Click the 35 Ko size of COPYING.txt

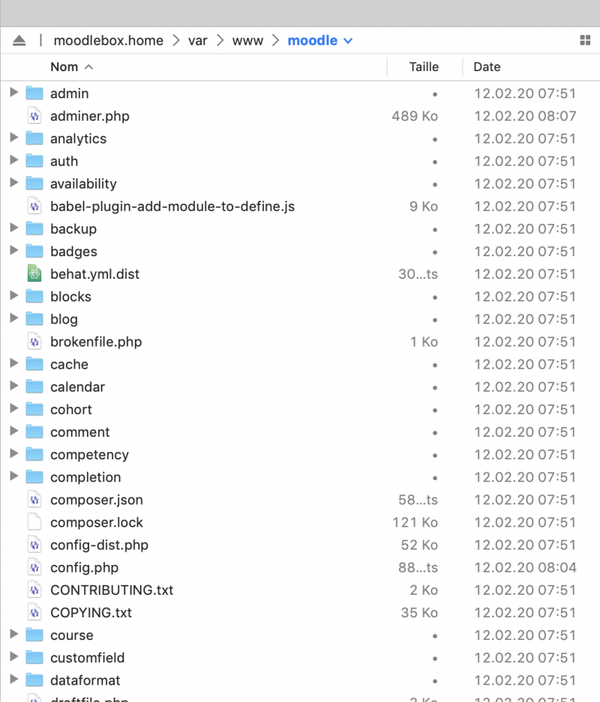[x=419, y=612]
